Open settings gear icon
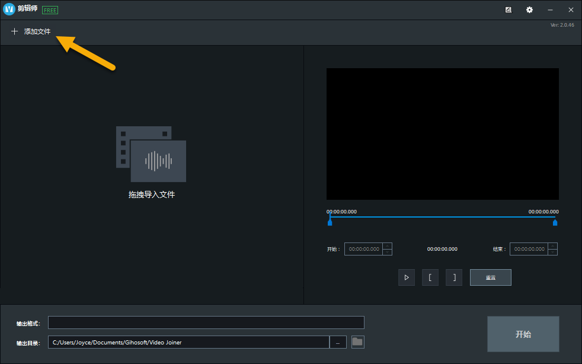 pyautogui.click(x=530, y=10)
